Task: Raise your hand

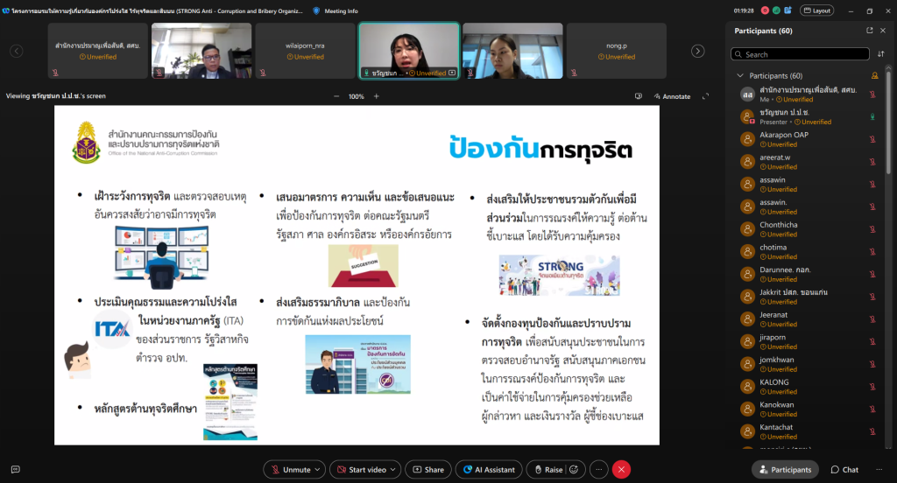Action: 547,469
